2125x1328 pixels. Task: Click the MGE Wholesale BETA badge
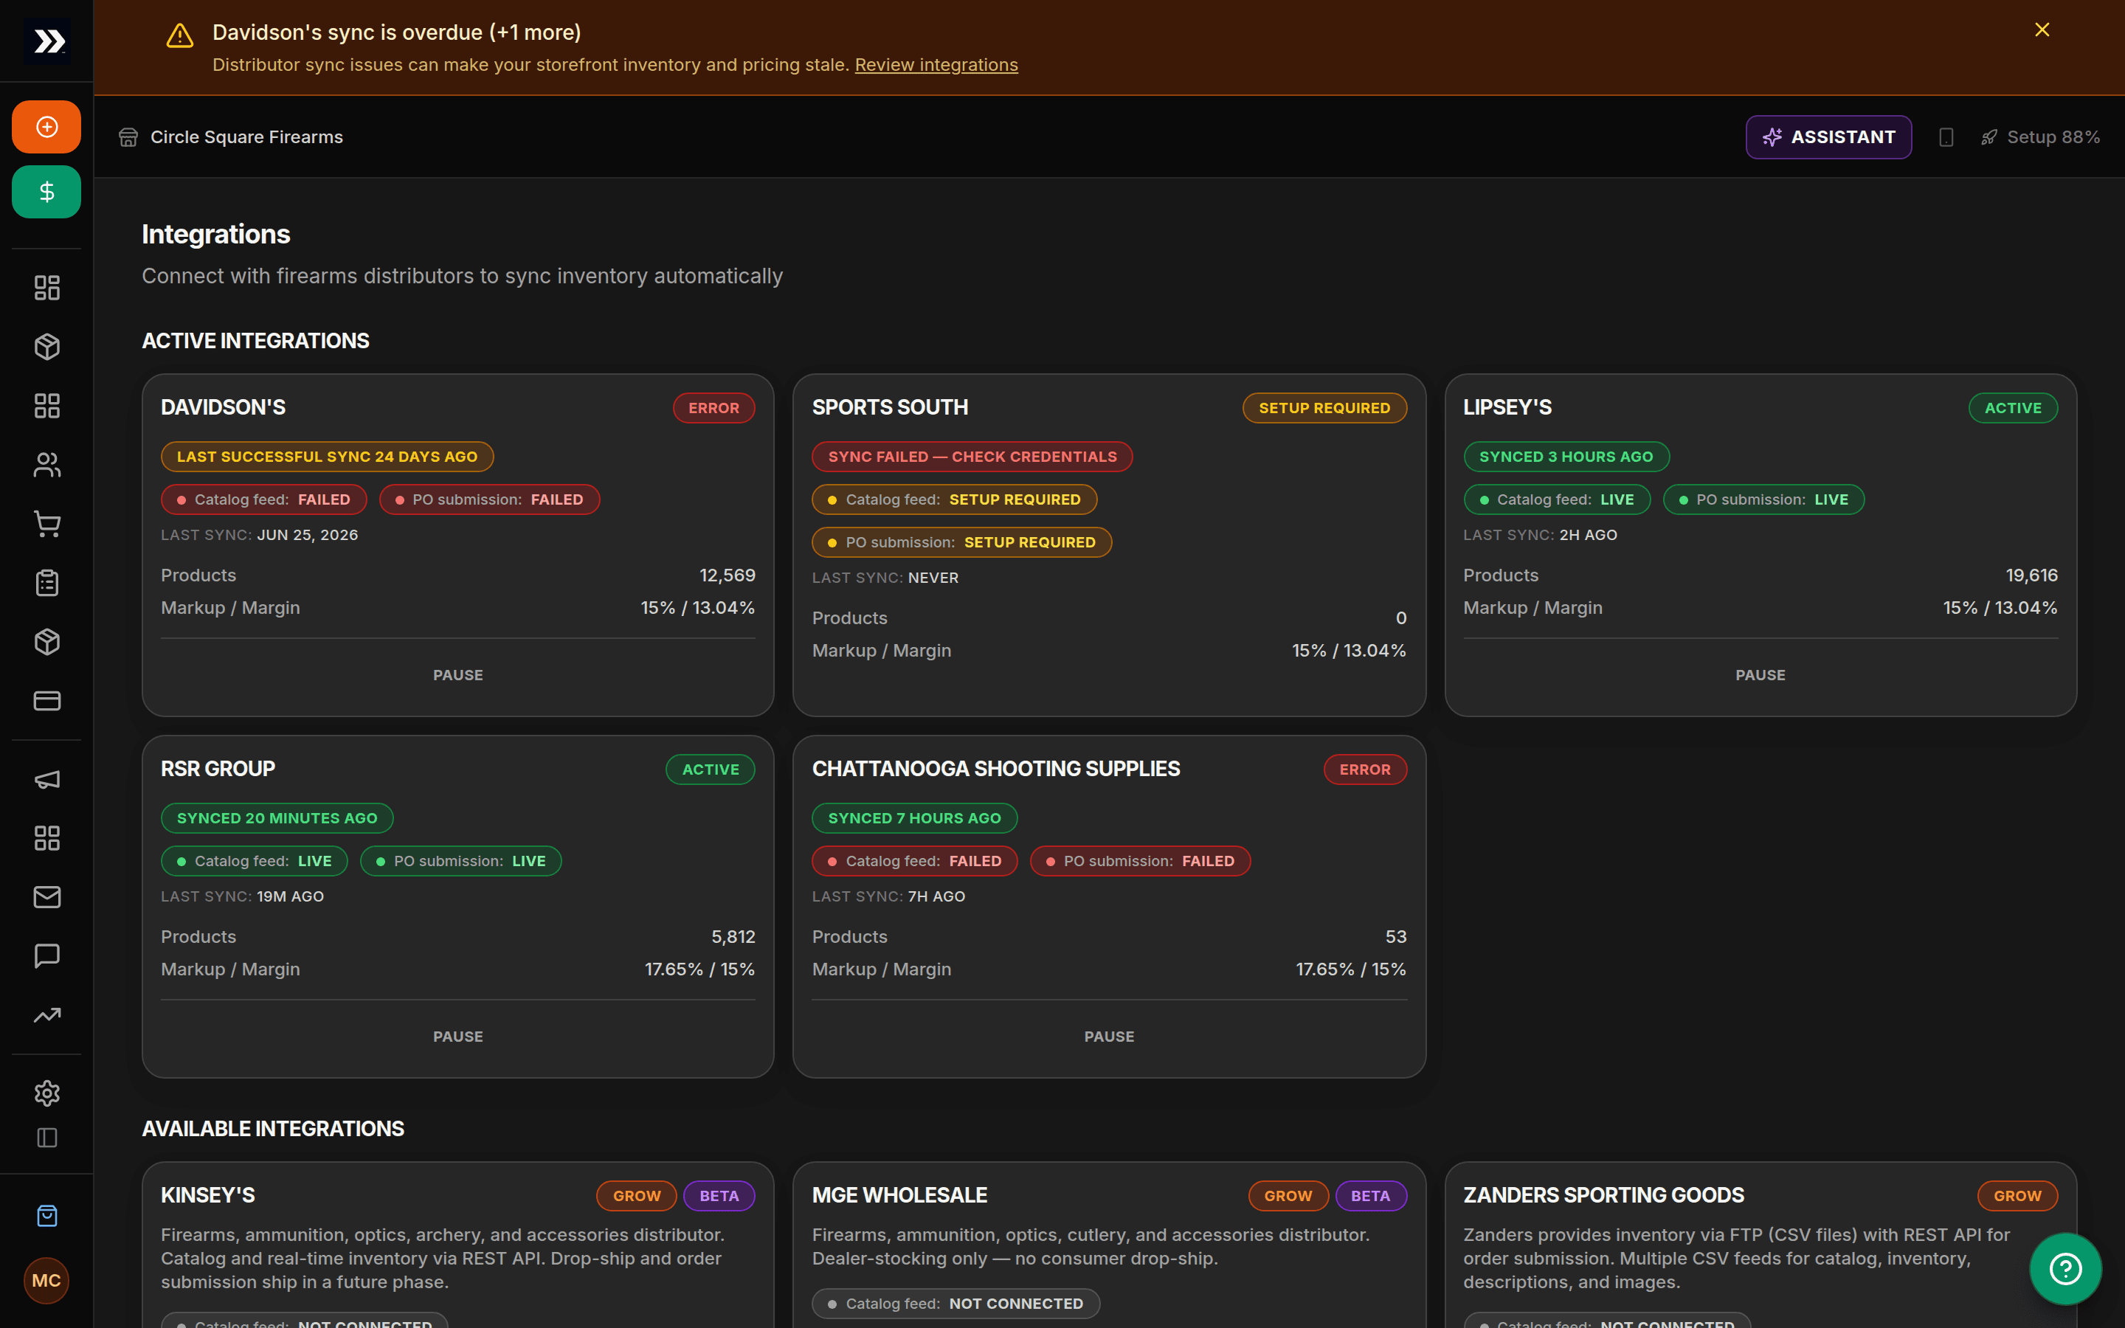1370,1195
